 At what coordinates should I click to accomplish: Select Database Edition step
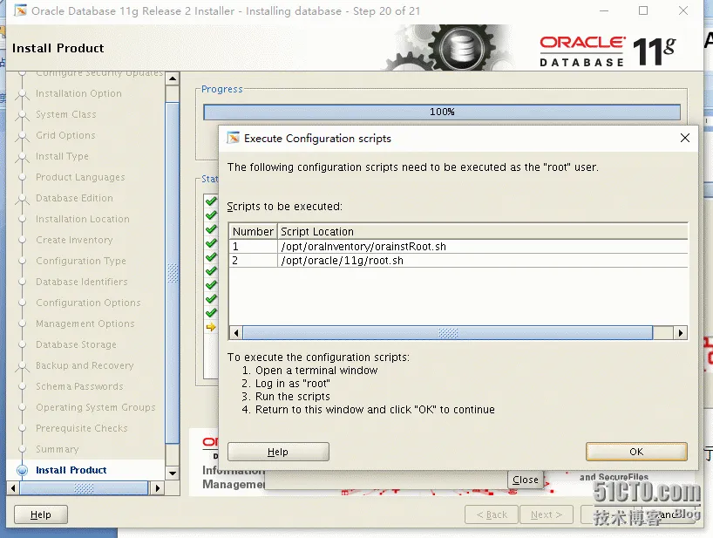pyautogui.click(x=74, y=198)
